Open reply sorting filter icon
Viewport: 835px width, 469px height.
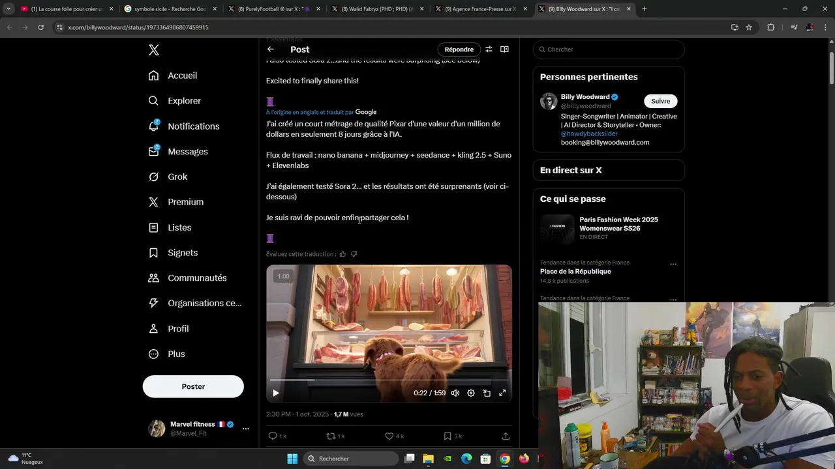pyautogui.click(x=489, y=50)
